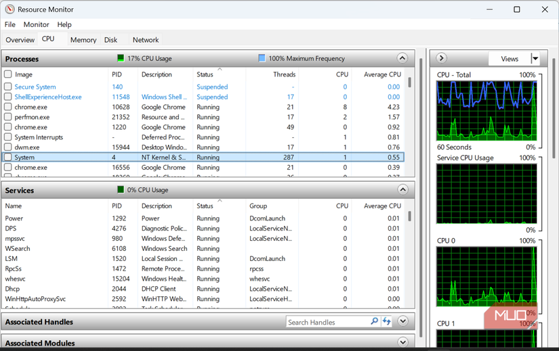Click the refresh handles search icon
This screenshot has width=559, height=351.
[387, 321]
